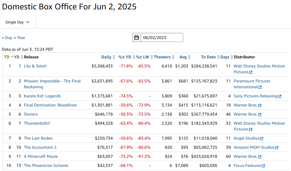
Task: Select The Accountant 2 daily gross $76,317
Action: pos(105,147)
